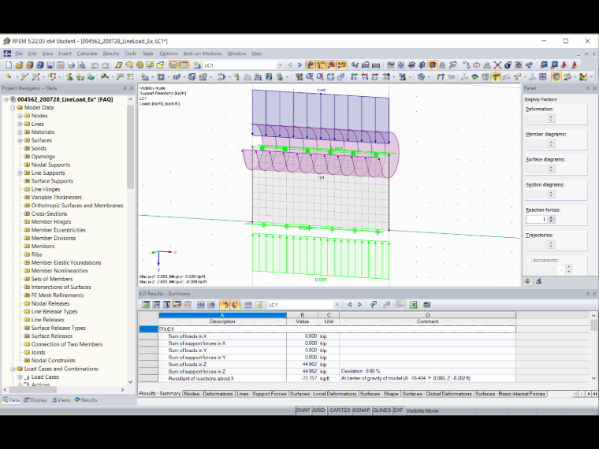Image resolution: width=599 pixels, height=449 pixels.
Task: Go to next load case arrow in toolbar
Action: [299, 65]
